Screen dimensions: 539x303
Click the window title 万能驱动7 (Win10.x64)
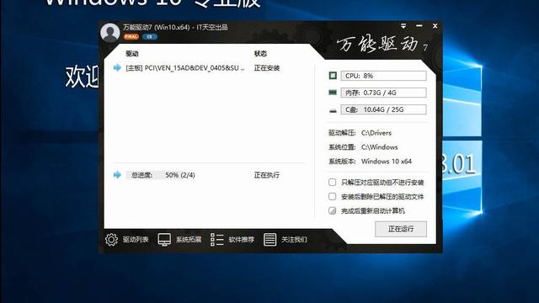click(157, 27)
